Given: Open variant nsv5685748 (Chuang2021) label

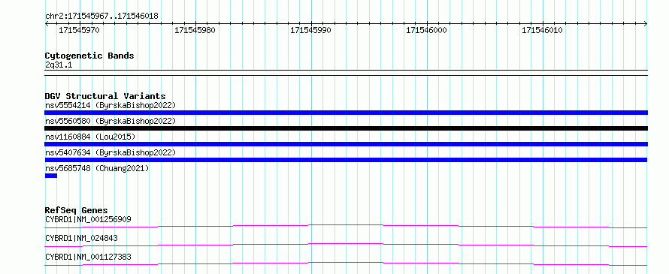Looking at the screenshot, I should (97, 169).
